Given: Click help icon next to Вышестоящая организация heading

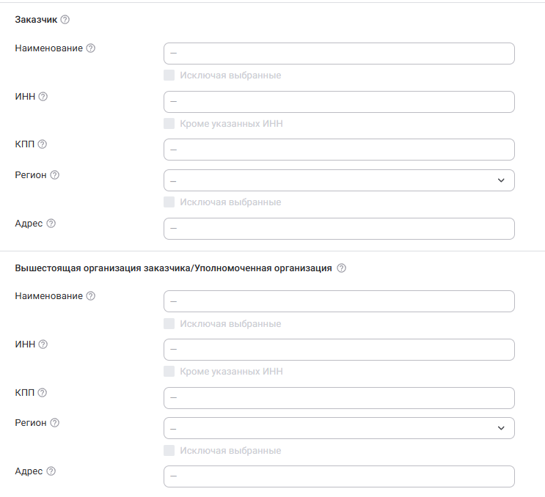Looking at the screenshot, I should coord(341,268).
